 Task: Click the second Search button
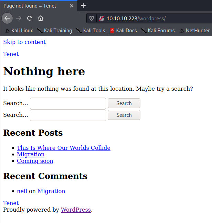124,115
